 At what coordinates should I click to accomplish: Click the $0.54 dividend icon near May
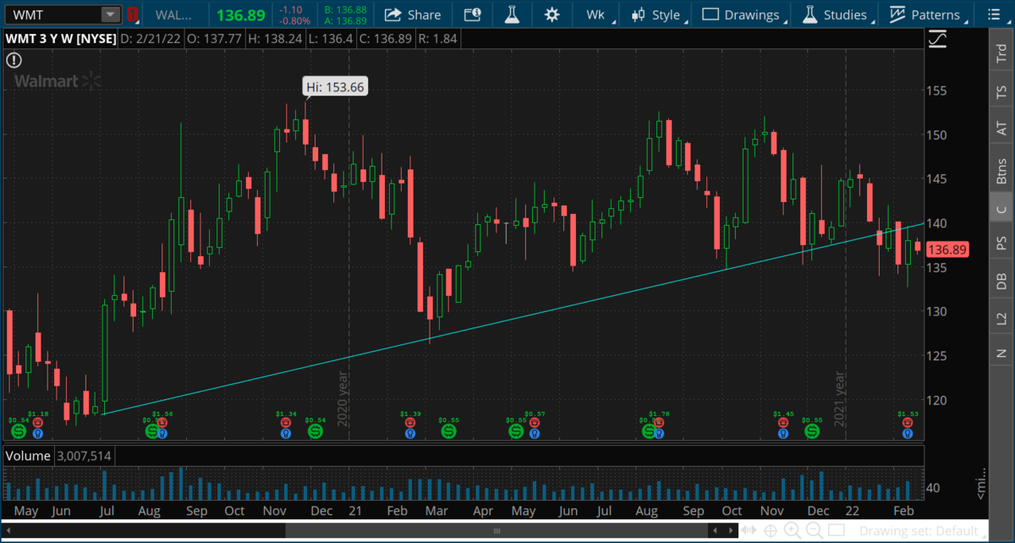(x=18, y=431)
